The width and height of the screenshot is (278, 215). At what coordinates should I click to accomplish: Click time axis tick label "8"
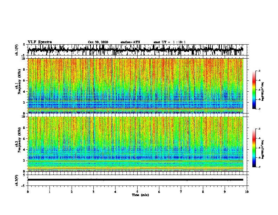click(x=203, y=192)
